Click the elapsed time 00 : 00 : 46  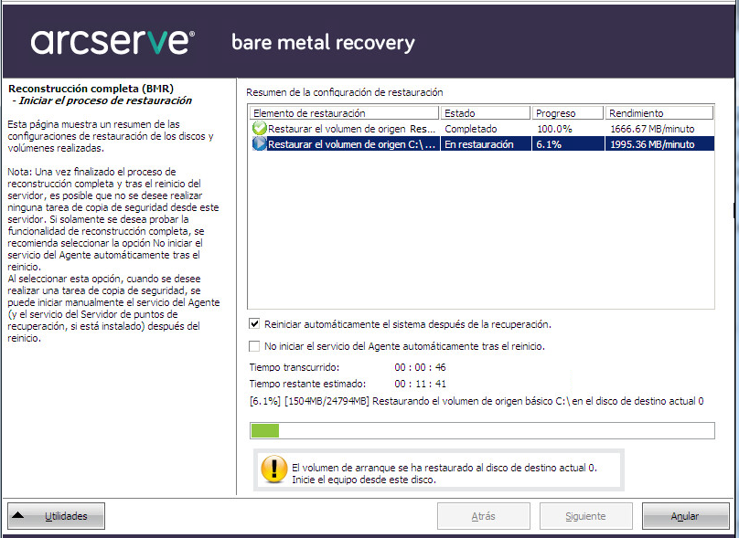click(420, 367)
